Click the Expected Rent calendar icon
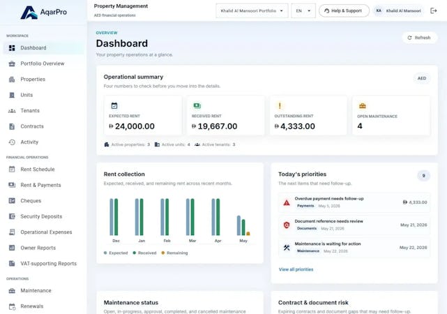The width and height of the screenshot is (447, 314). pyautogui.click(x=114, y=106)
